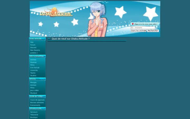Open Bonnes adresses link

point(37,103)
